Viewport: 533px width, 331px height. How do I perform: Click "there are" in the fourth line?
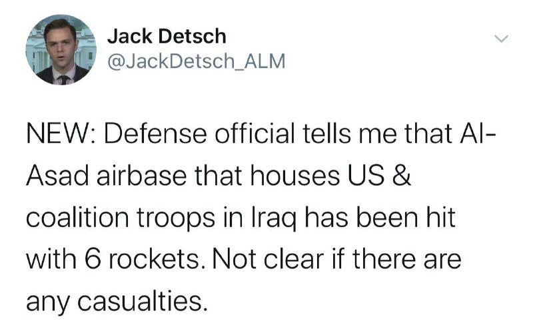pyautogui.click(x=406, y=260)
